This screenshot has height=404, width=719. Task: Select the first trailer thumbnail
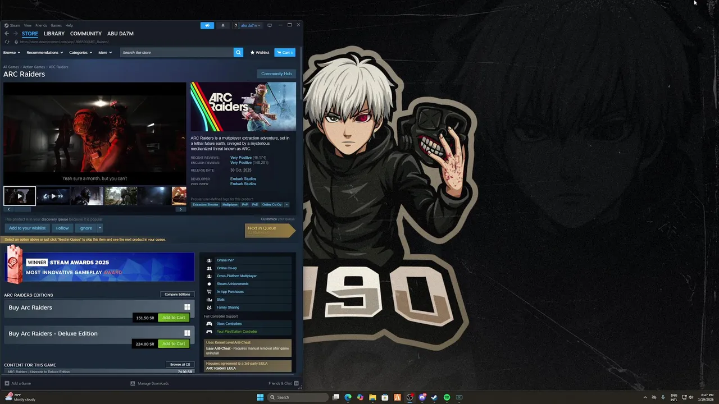pyautogui.click(x=20, y=196)
